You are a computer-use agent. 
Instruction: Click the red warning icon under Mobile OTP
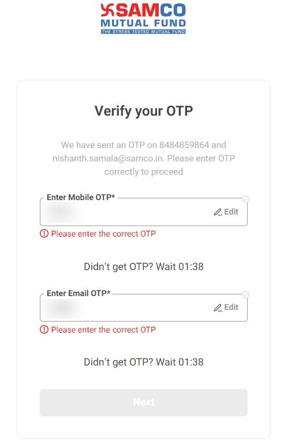tap(44, 234)
